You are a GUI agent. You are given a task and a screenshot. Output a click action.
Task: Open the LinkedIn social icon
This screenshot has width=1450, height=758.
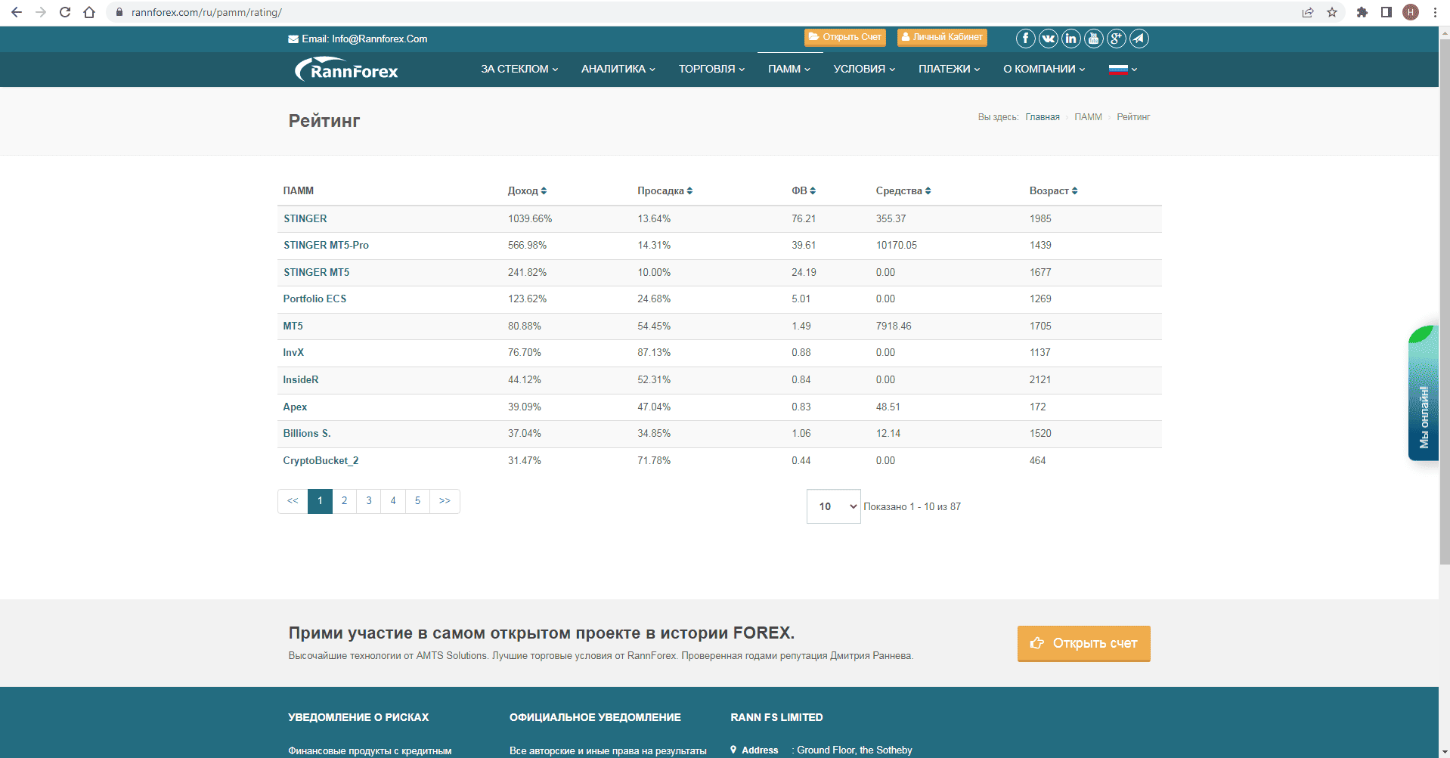1070,39
